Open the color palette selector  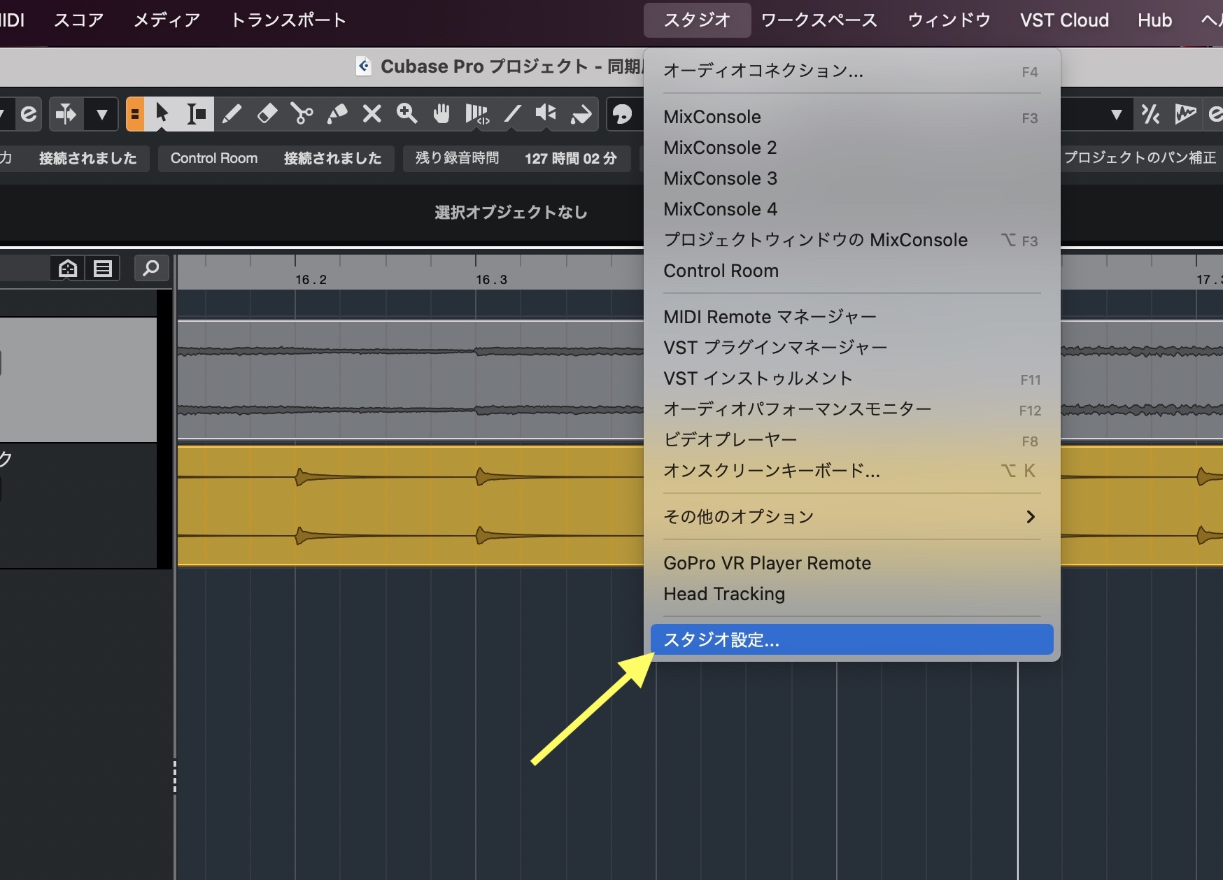(x=621, y=113)
